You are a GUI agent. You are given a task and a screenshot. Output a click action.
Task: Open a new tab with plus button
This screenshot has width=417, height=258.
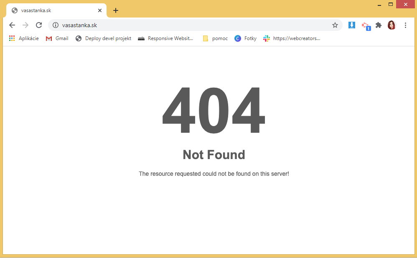point(116,10)
